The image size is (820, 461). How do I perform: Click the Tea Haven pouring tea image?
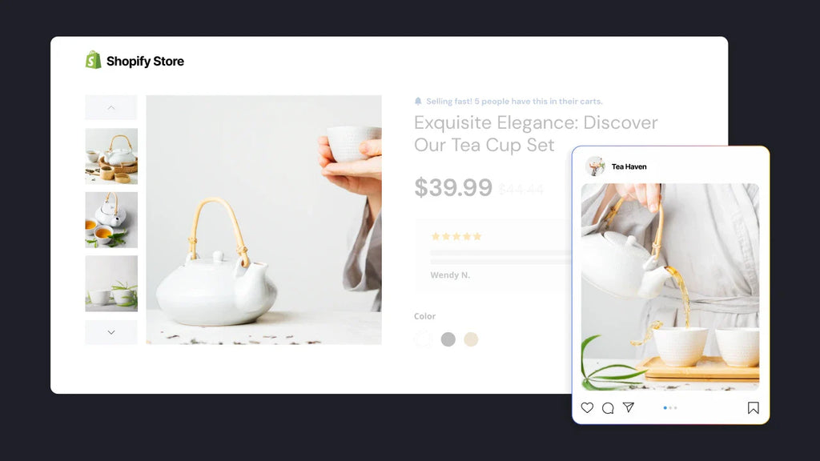tap(670, 287)
